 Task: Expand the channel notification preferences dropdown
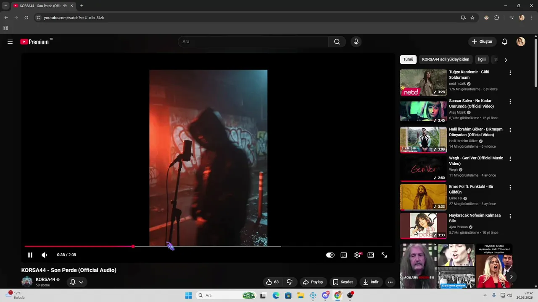(76, 282)
